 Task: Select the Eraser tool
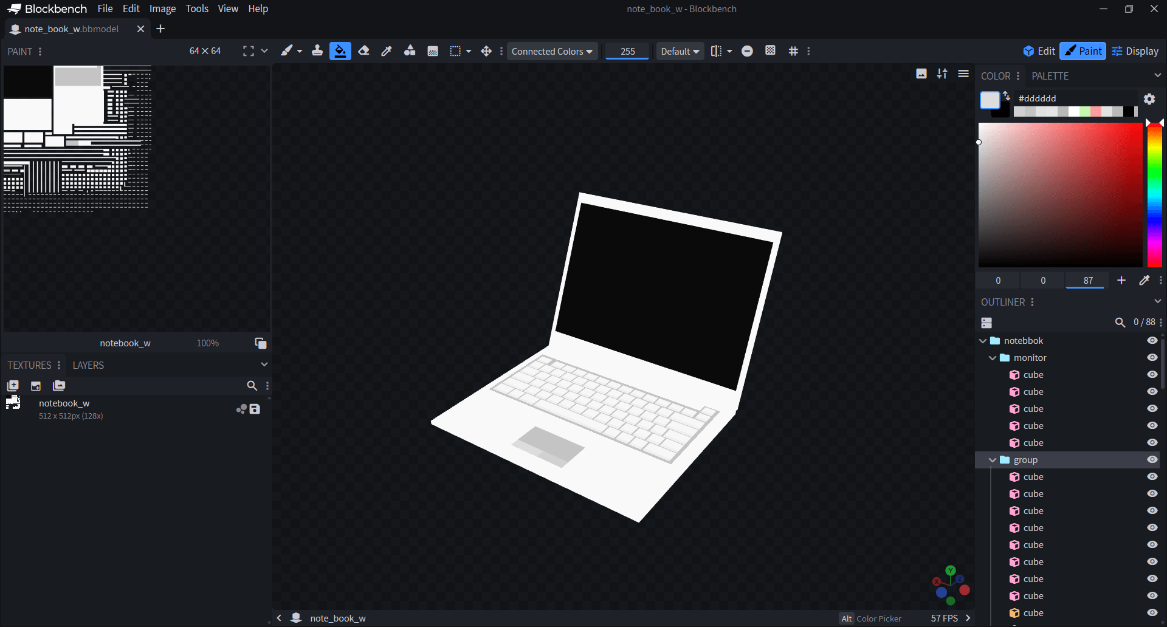click(x=363, y=51)
